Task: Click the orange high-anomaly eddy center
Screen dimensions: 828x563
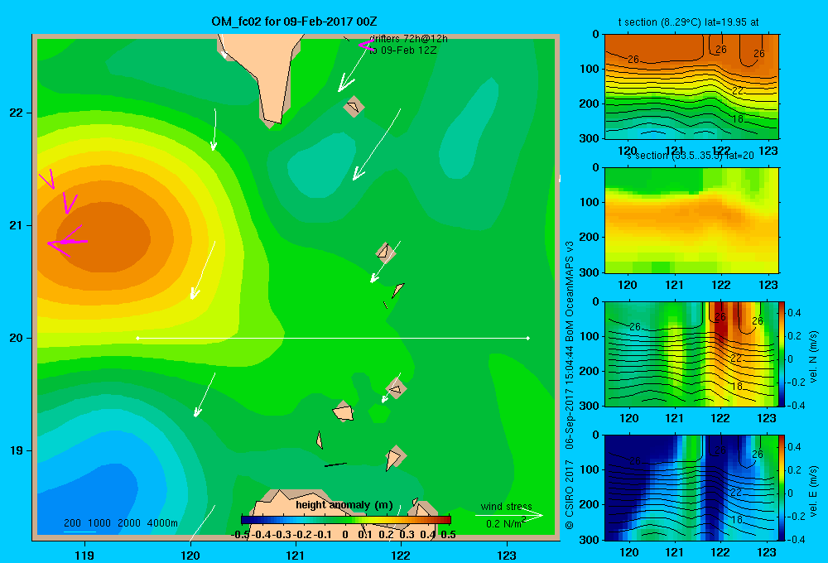Action: pos(103,238)
